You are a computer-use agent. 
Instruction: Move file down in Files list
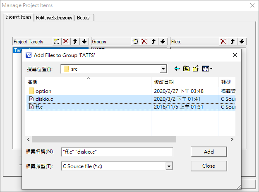(242, 41)
